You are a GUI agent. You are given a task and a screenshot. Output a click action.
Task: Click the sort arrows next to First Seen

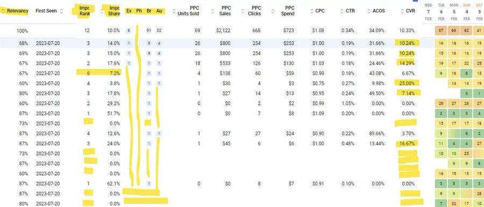coord(61,11)
